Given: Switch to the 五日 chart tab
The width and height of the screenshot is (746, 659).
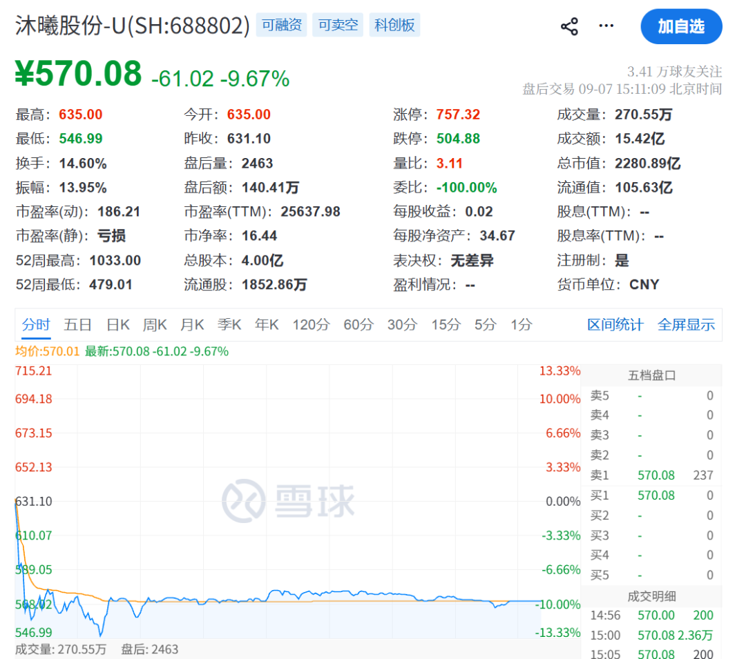Looking at the screenshot, I should 77,324.
